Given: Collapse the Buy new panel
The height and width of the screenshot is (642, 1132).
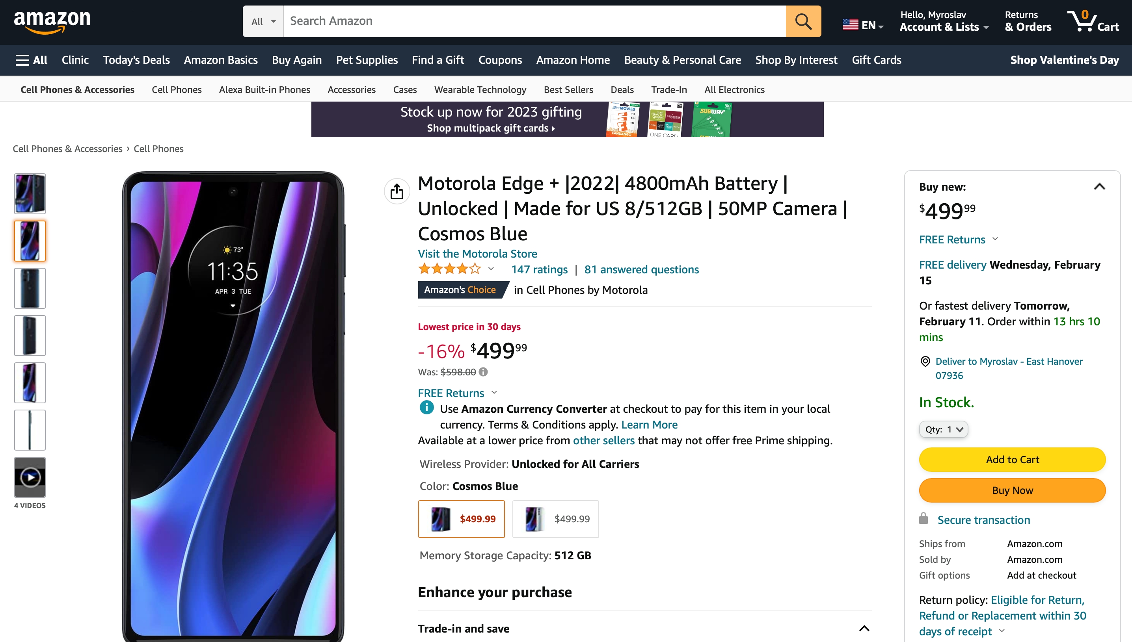Looking at the screenshot, I should click(x=1099, y=187).
